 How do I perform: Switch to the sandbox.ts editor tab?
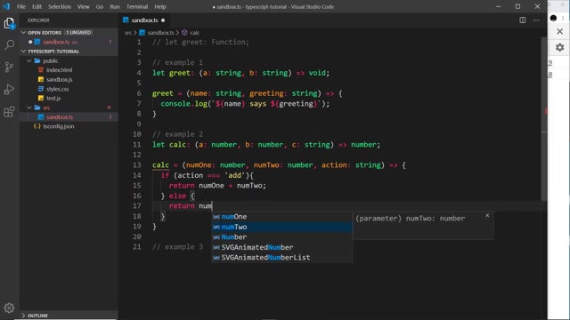click(144, 20)
